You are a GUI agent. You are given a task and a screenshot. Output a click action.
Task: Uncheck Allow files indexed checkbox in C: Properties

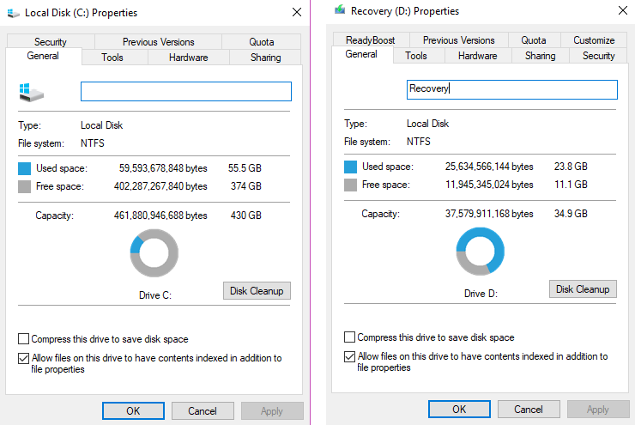(23, 358)
